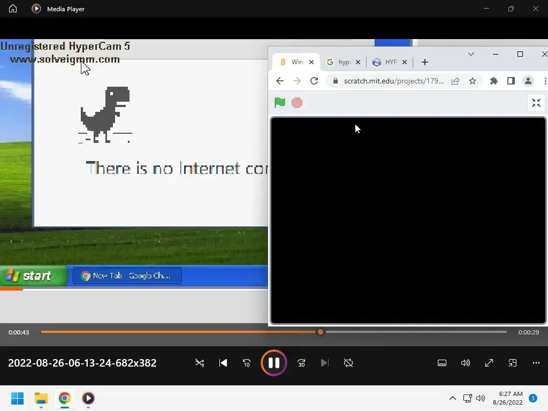Reload the scratch.mit.edu page
Screen dimensions: 548x411
[314, 81]
